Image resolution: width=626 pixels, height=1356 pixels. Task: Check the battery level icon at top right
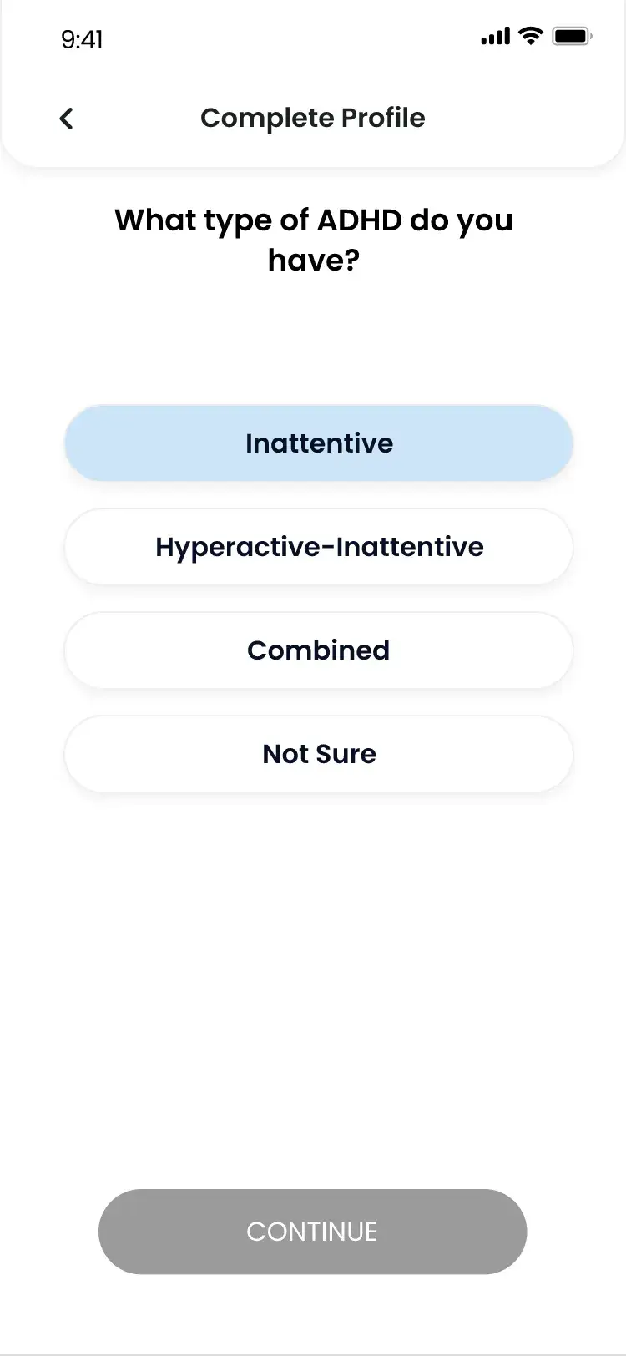click(573, 36)
